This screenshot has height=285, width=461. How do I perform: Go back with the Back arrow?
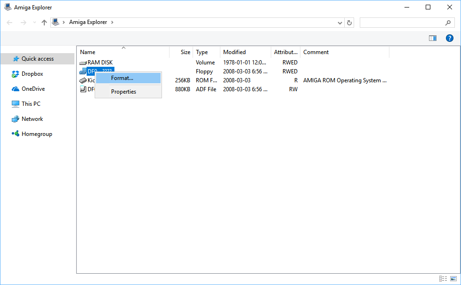9,23
